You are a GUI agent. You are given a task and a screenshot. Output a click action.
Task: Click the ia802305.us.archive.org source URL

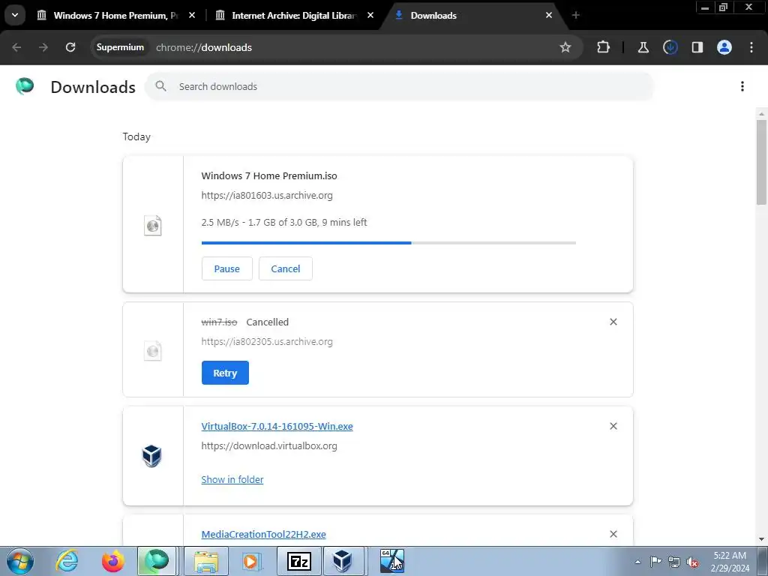pos(267,341)
